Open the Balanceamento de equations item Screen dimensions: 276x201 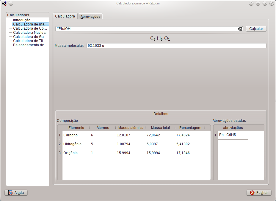point(30,45)
